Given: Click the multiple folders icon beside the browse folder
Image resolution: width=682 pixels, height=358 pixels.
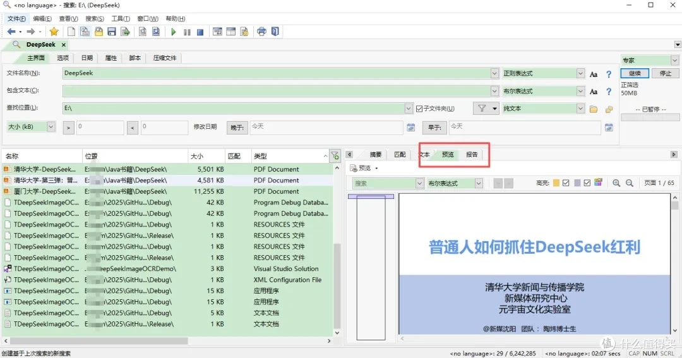Looking at the screenshot, I should [x=609, y=109].
